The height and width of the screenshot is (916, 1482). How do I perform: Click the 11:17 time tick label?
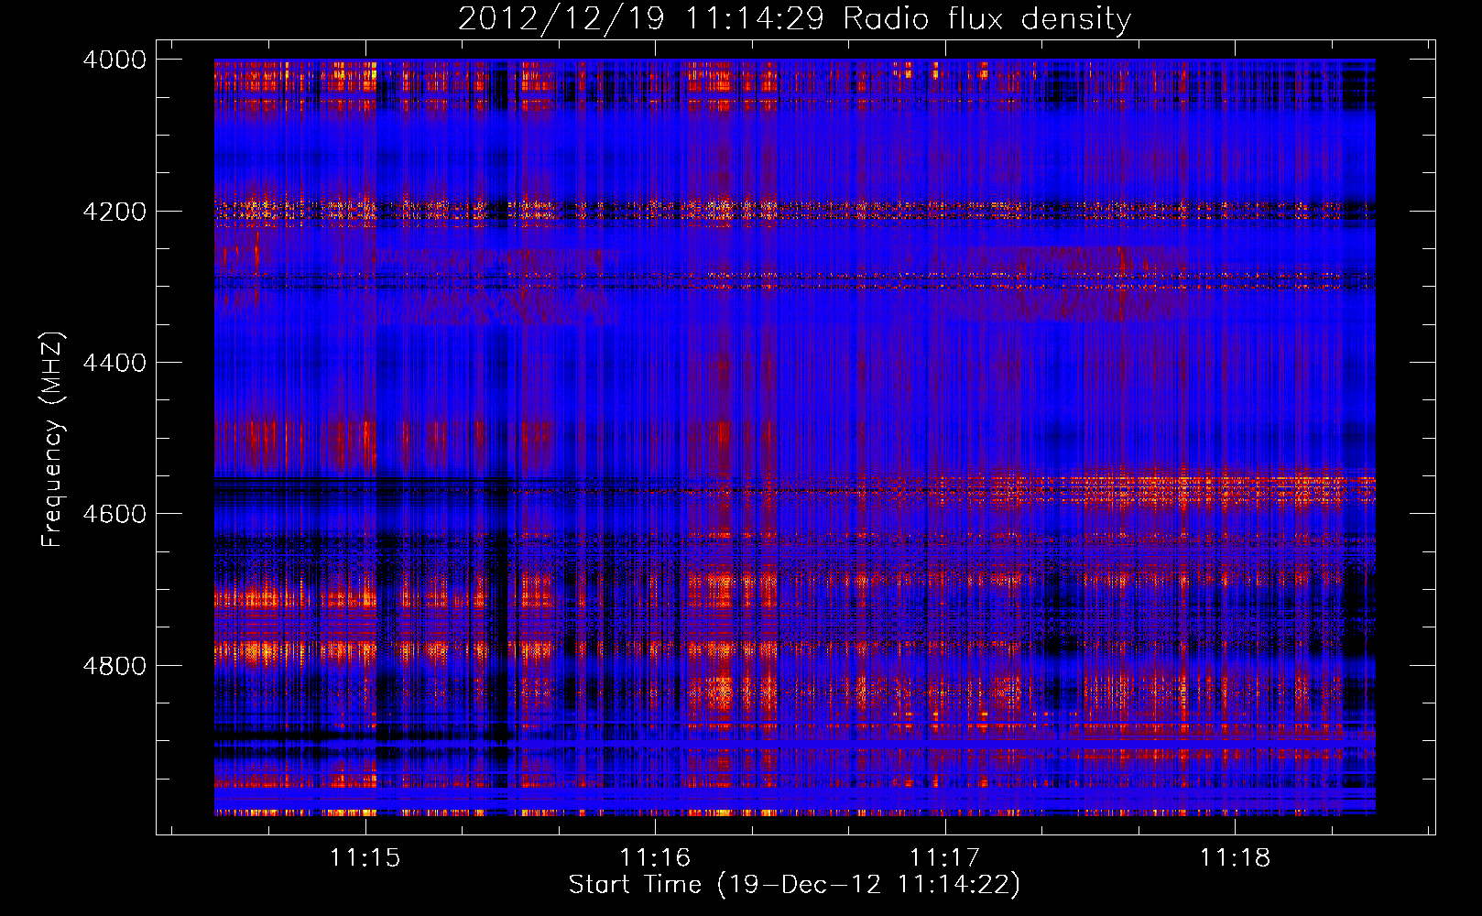(944, 858)
